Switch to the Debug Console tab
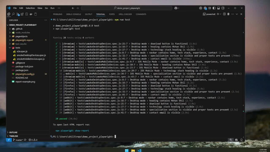270x152 pixels. point(73,14)
